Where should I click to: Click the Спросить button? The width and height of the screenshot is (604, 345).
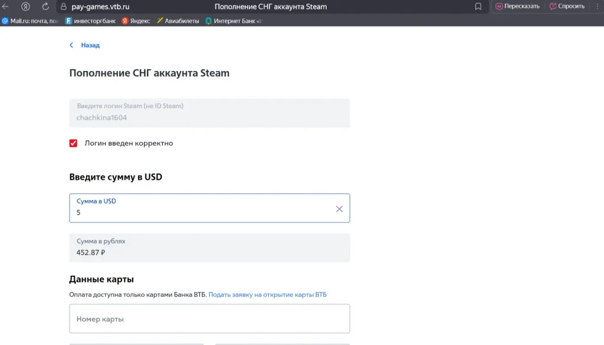point(567,6)
